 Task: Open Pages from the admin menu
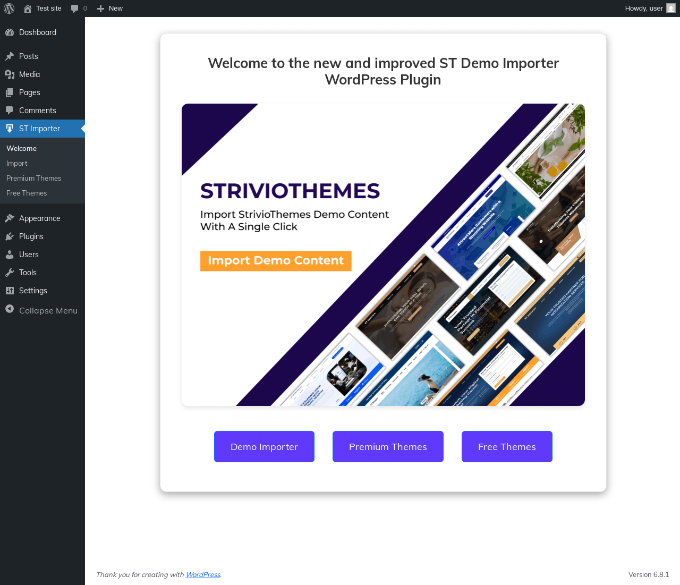42,92
